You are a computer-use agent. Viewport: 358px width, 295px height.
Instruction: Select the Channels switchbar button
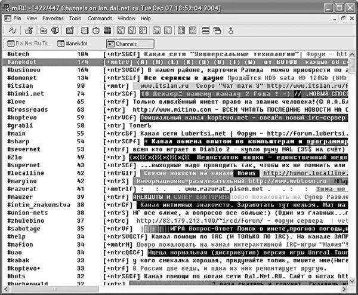(x=130, y=44)
